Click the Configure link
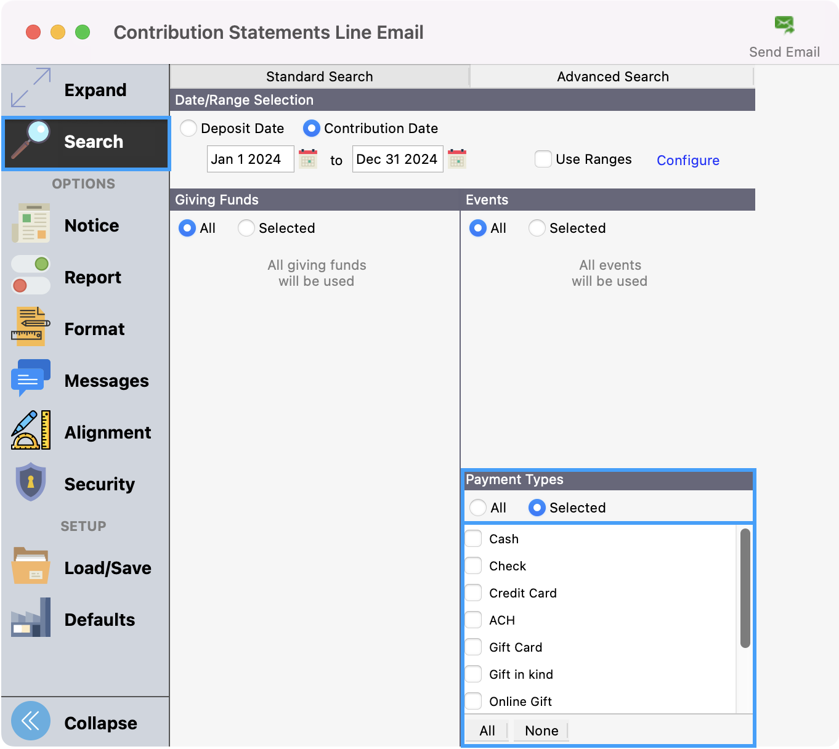Viewport: 839px width, 749px height. pos(687,160)
